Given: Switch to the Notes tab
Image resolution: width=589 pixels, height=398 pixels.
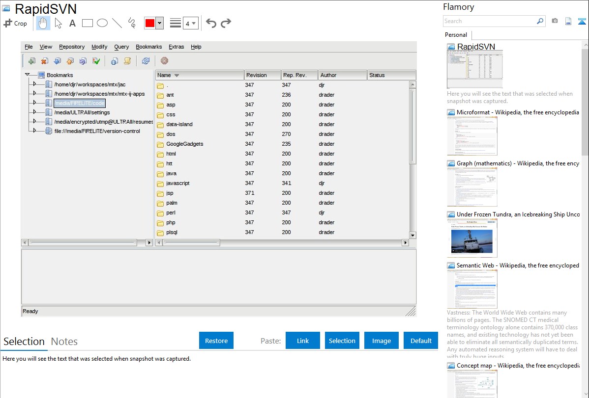Looking at the screenshot, I should (x=64, y=342).
